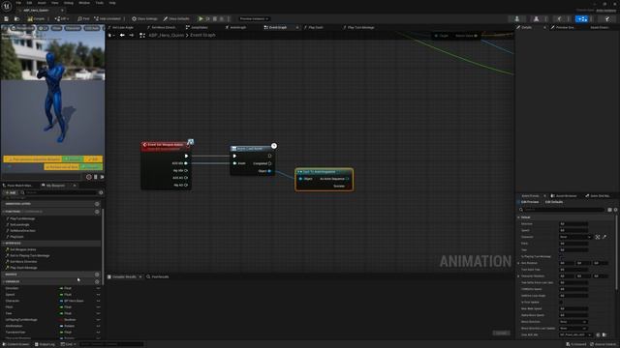The width and height of the screenshot is (620, 348).
Task: Click the Find toolbar button
Action: coord(83,18)
